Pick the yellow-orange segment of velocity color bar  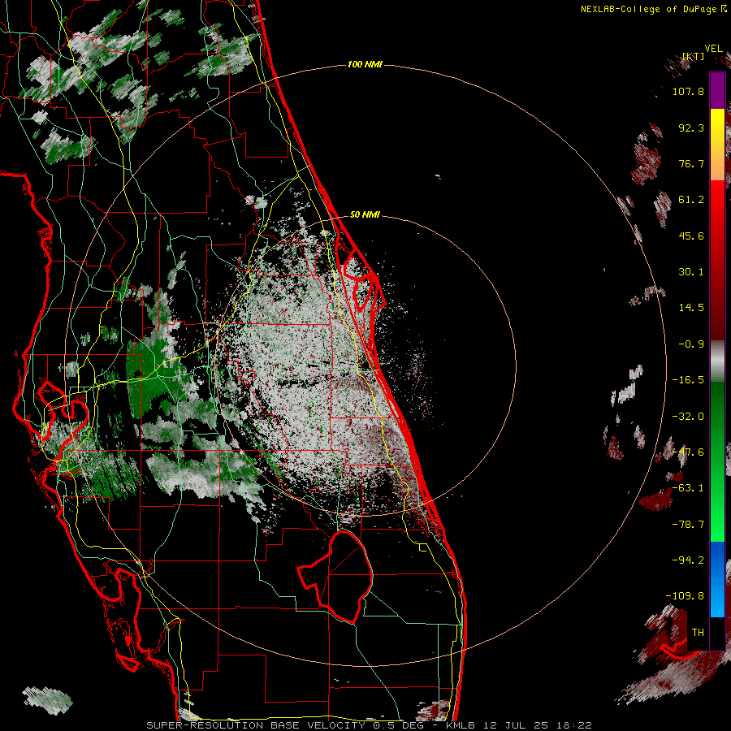click(x=717, y=145)
